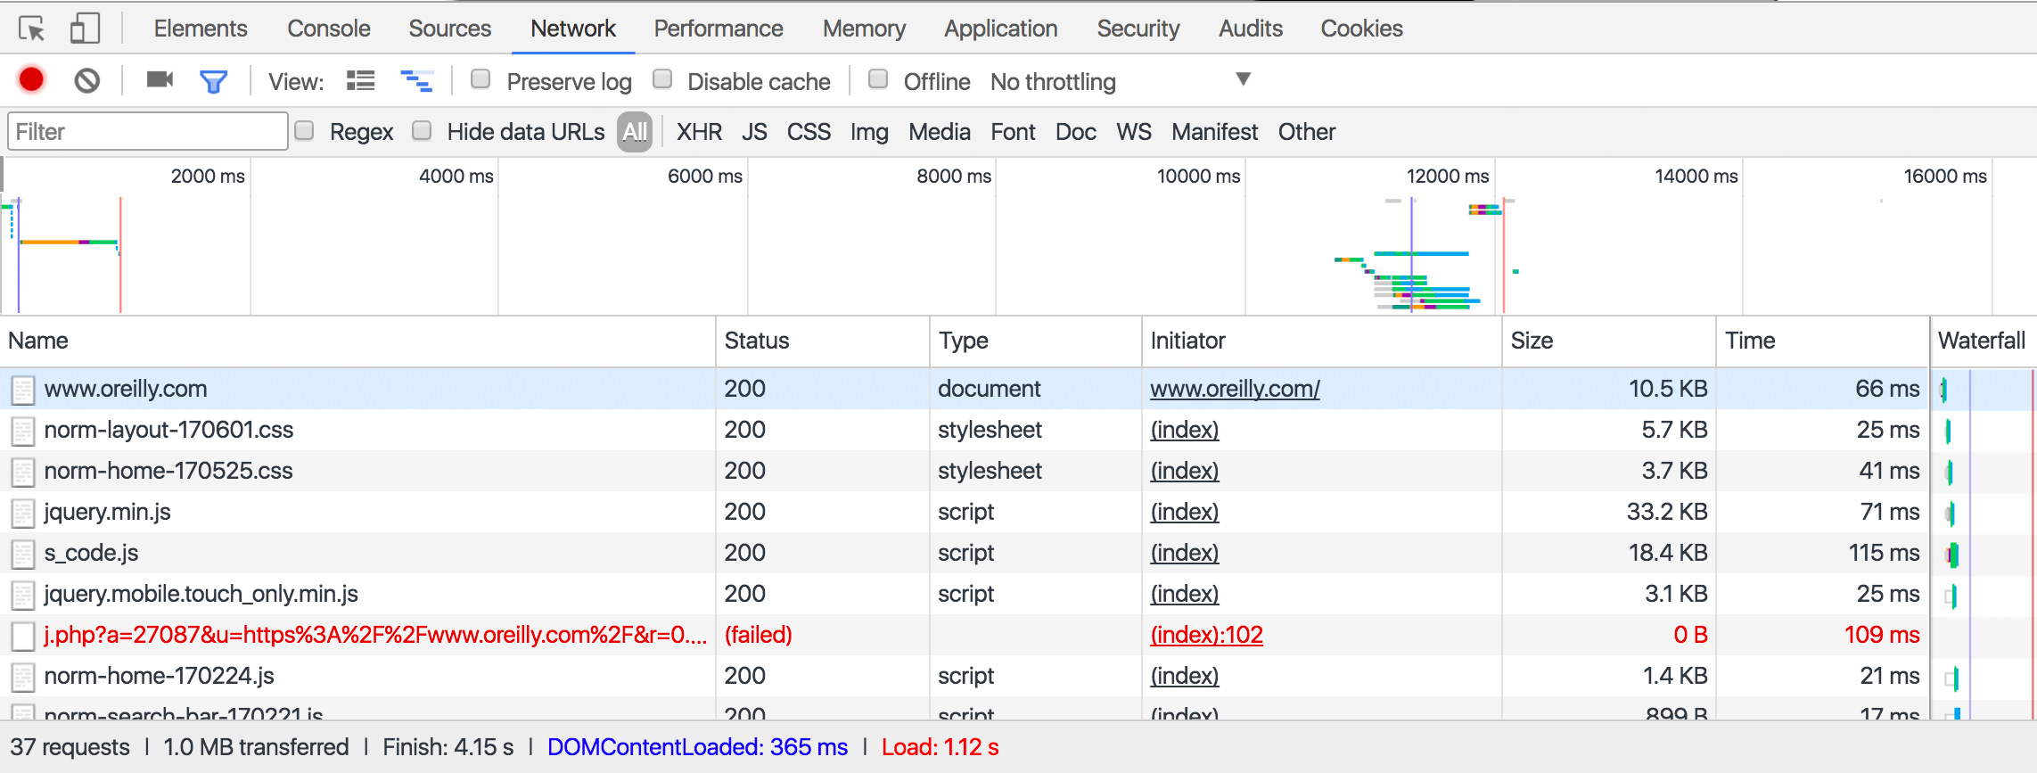Enable the Regex checkbox
Image resolution: width=2037 pixels, height=773 pixels.
[305, 131]
